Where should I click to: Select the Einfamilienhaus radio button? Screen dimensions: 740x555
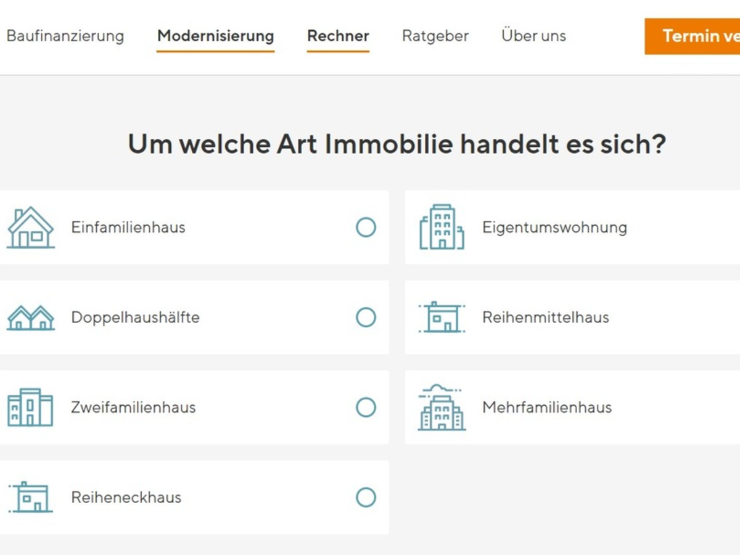tap(366, 228)
